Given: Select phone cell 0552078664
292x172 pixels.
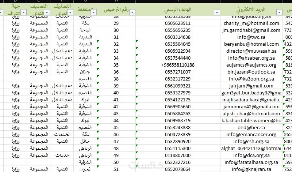Looking at the screenshot, I should 178,169.
